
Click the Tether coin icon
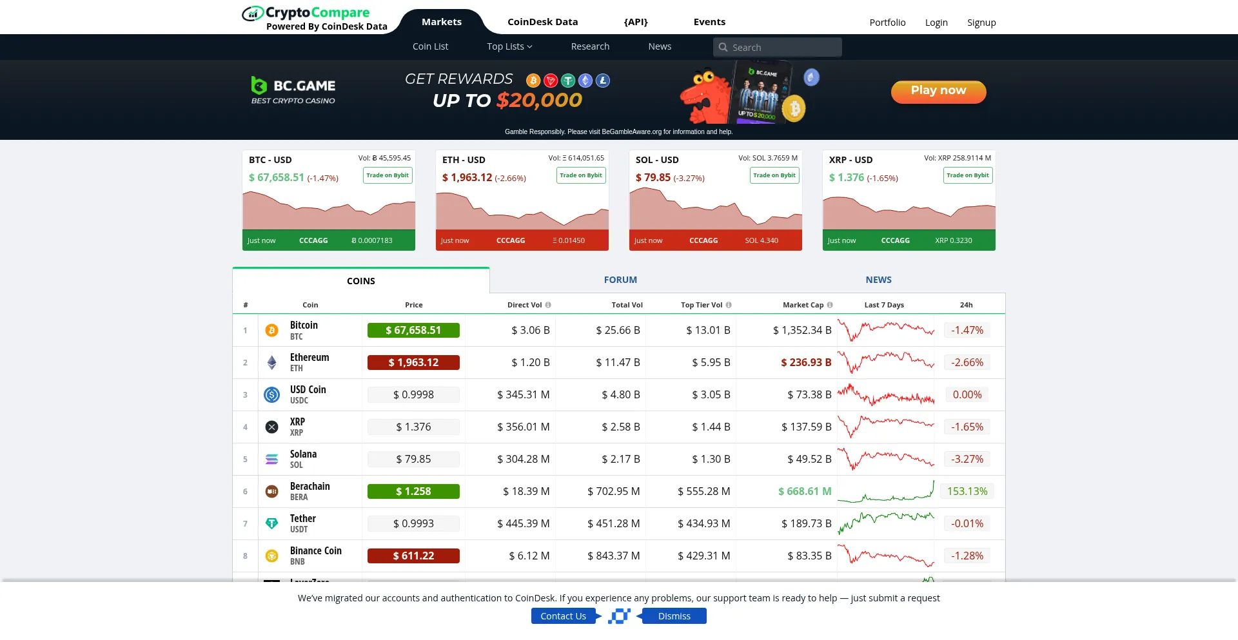[x=271, y=524]
